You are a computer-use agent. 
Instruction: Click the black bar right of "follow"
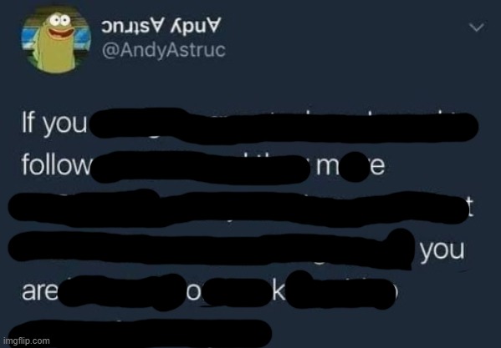click(202, 167)
